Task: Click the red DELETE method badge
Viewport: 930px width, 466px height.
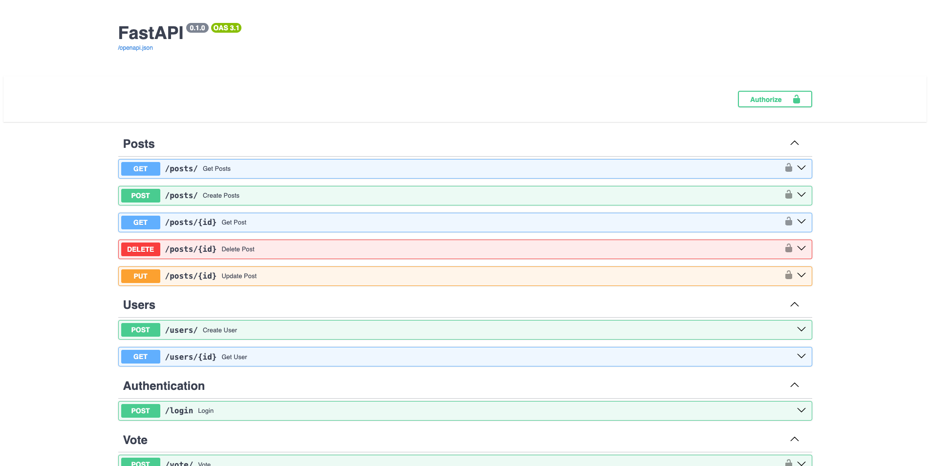Action: [140, 249]
